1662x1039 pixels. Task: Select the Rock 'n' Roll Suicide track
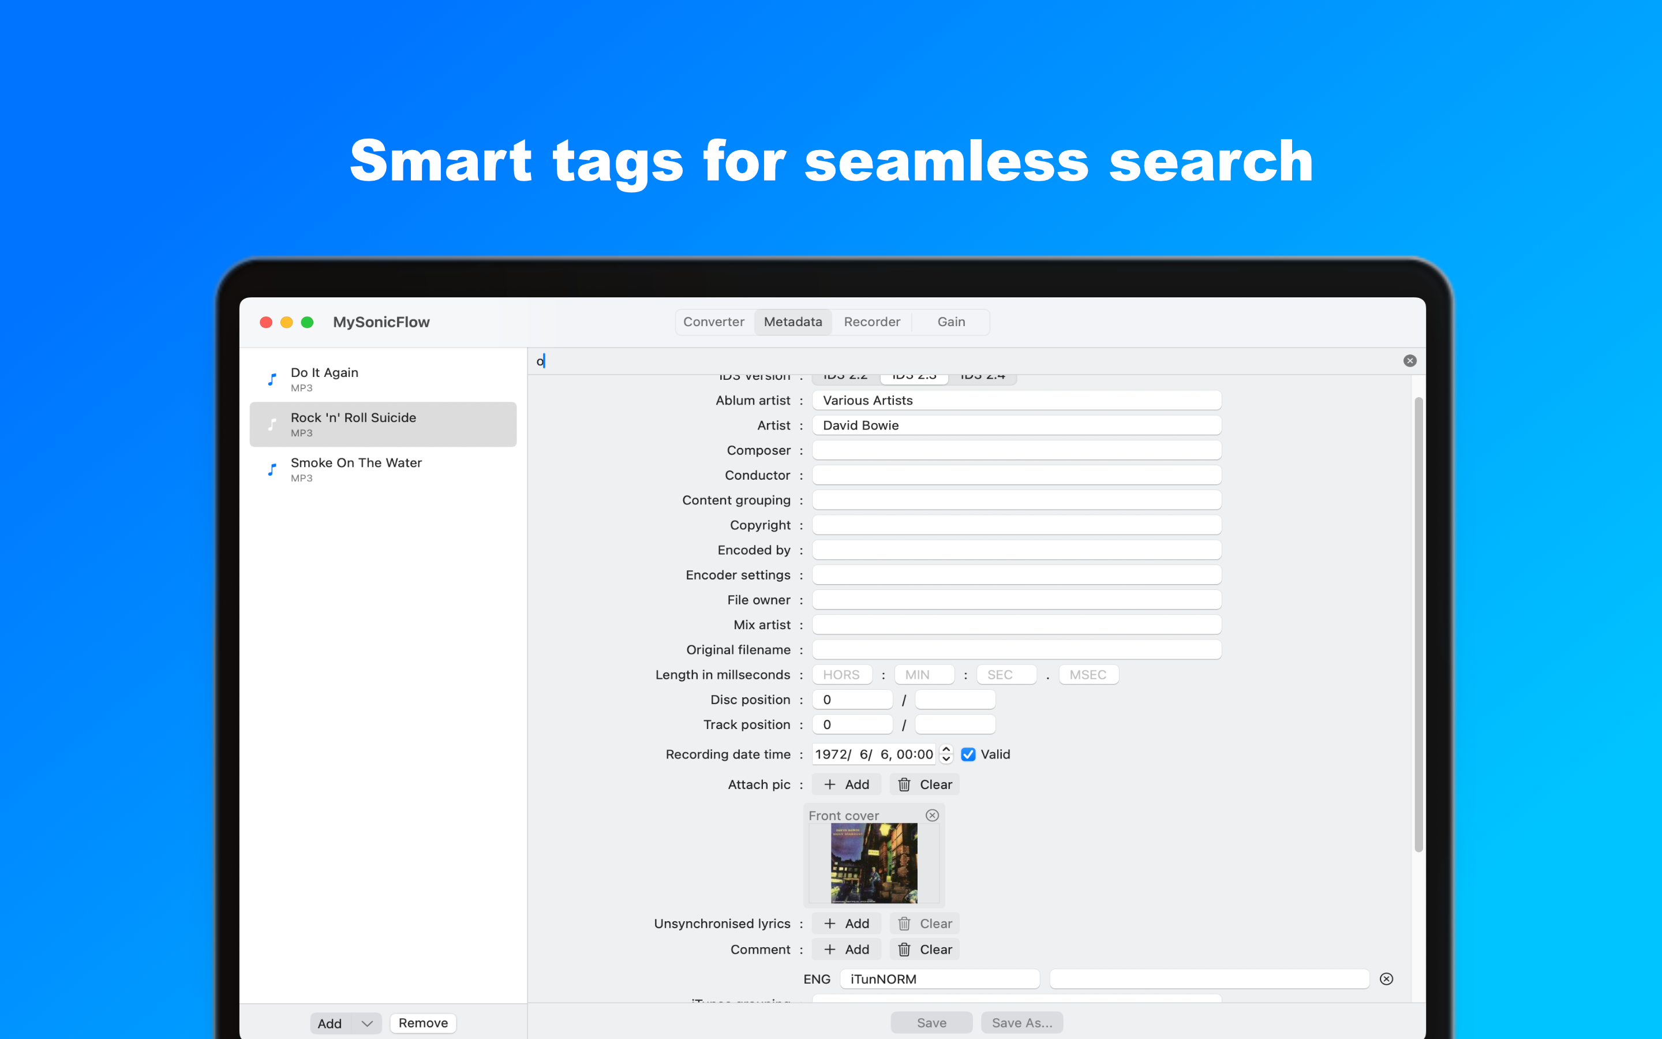[383, 424]
